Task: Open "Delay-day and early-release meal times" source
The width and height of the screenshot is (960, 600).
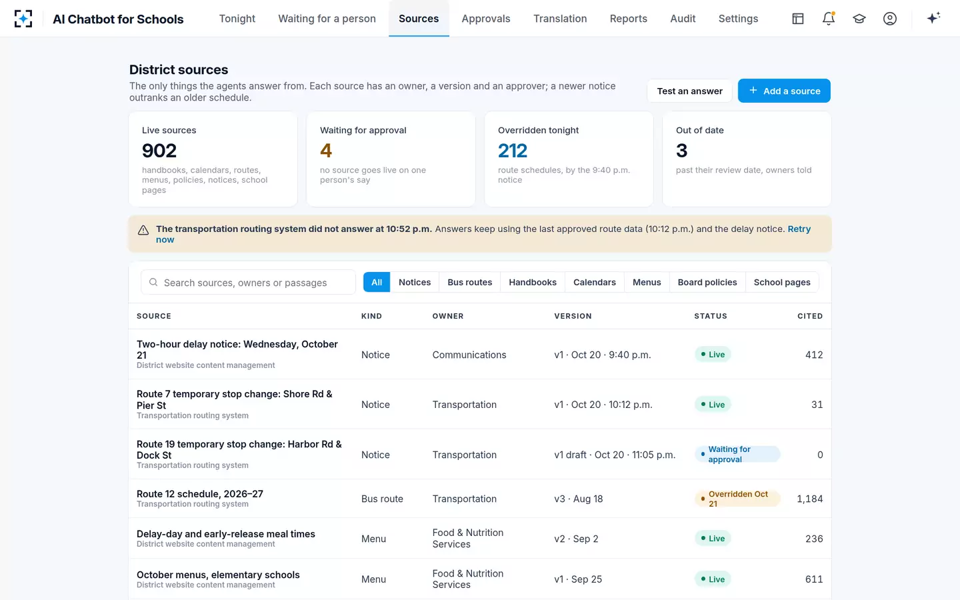Action: click(x=480, y=539)
